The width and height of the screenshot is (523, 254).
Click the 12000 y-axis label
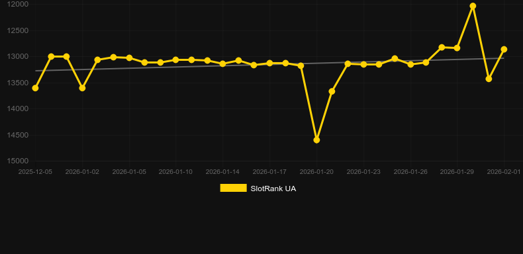(x=18, y=4)
